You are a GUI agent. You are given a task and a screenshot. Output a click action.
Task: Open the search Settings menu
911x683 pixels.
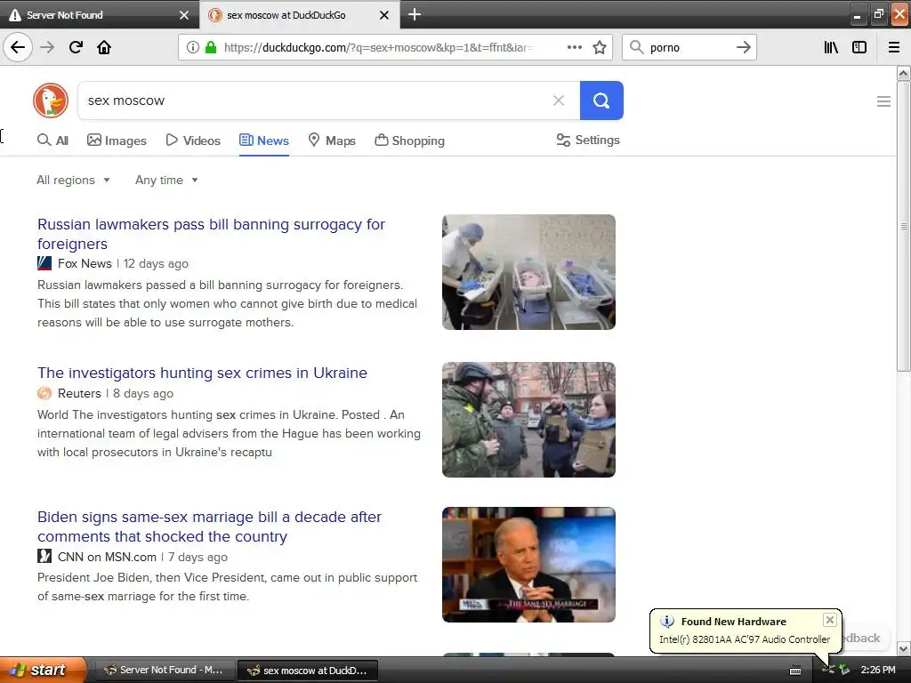pos(588,140)
